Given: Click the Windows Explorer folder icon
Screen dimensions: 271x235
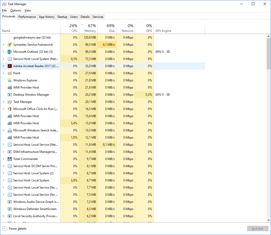Looking at the screenshot, I should point(10,80).
